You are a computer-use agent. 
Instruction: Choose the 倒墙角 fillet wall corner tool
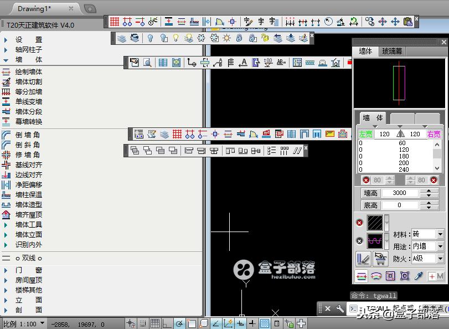(x=27, y=135)
